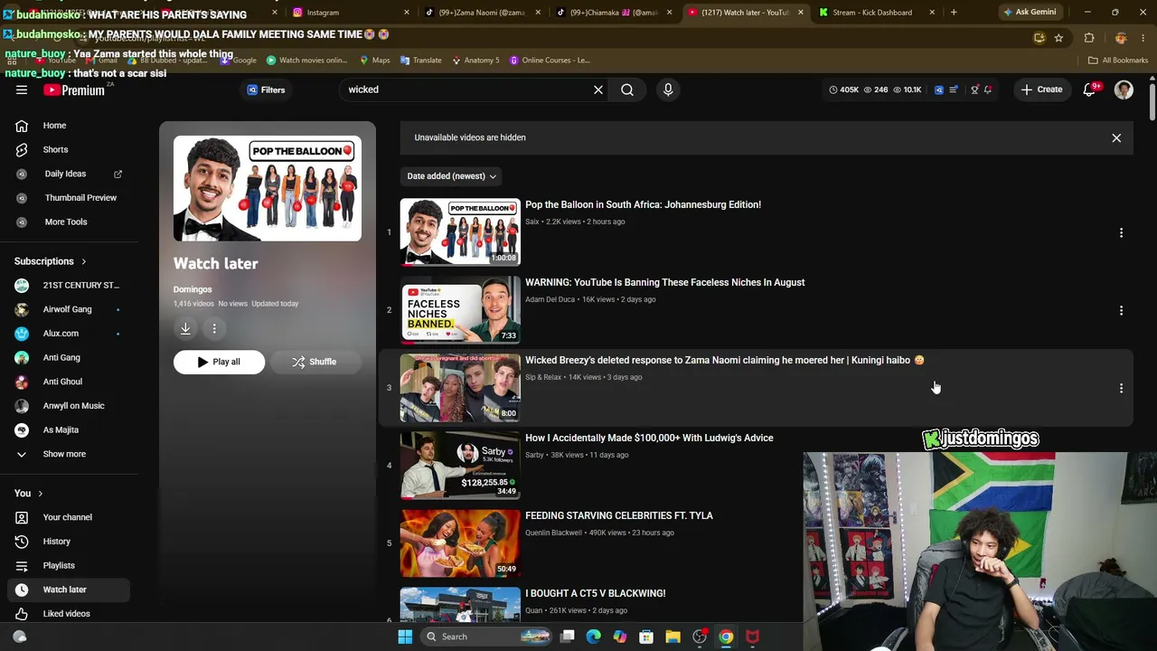
Task: Open Microsoft Store from taskbar
Action: pos(646,637)
